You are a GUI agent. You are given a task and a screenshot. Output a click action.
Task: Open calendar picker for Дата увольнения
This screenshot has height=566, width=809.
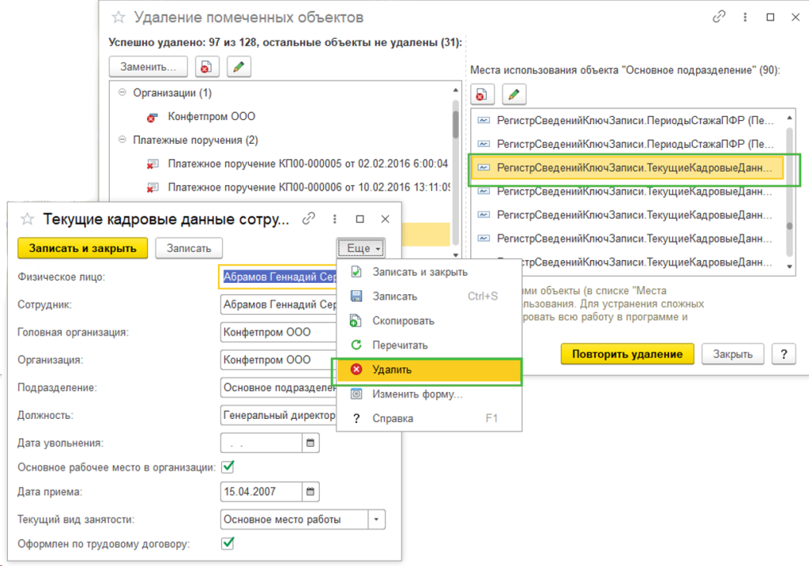click(x=310, y=443)
